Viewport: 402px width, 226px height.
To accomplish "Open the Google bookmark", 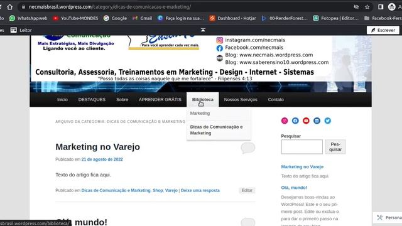I will pos(115,18).
